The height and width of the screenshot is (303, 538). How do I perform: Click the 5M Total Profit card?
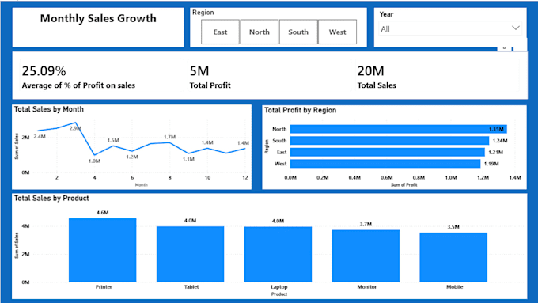(269, 76)
